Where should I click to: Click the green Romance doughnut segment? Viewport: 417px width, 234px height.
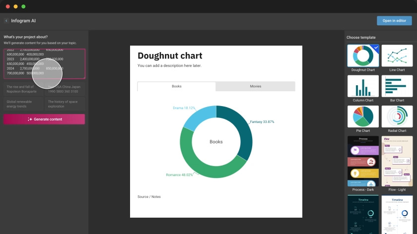(x=197, y=164)
